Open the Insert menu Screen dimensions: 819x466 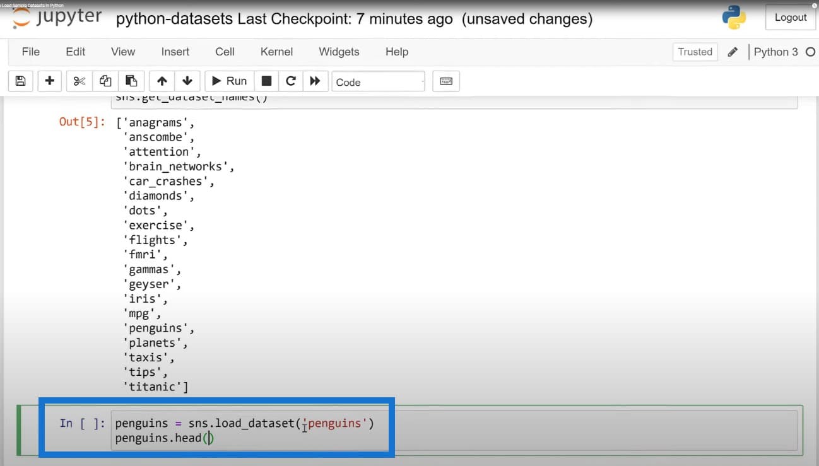pyautogui.click(x=175, y=52)
